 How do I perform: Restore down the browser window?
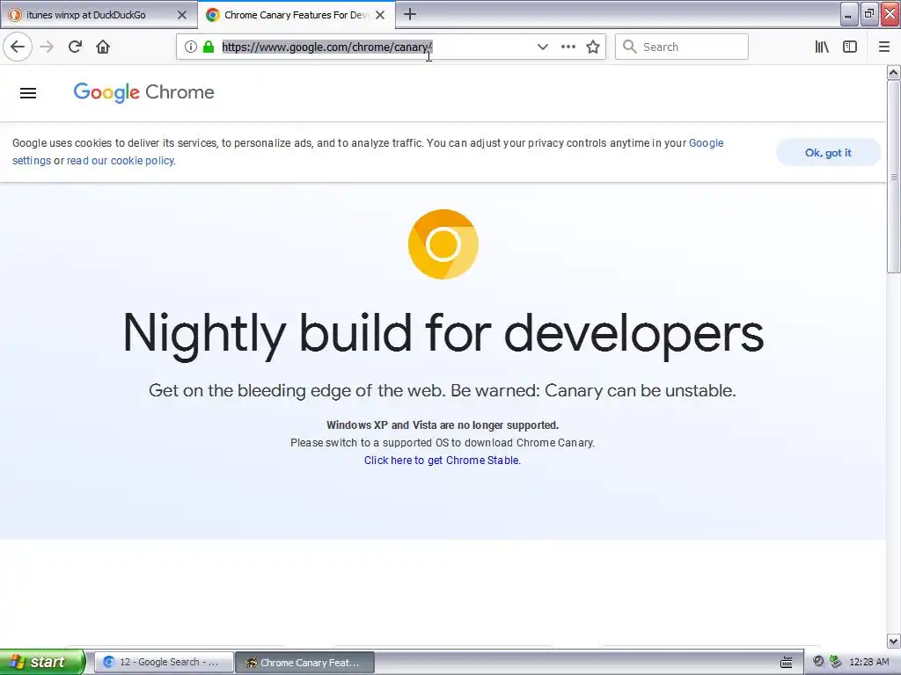869,14
